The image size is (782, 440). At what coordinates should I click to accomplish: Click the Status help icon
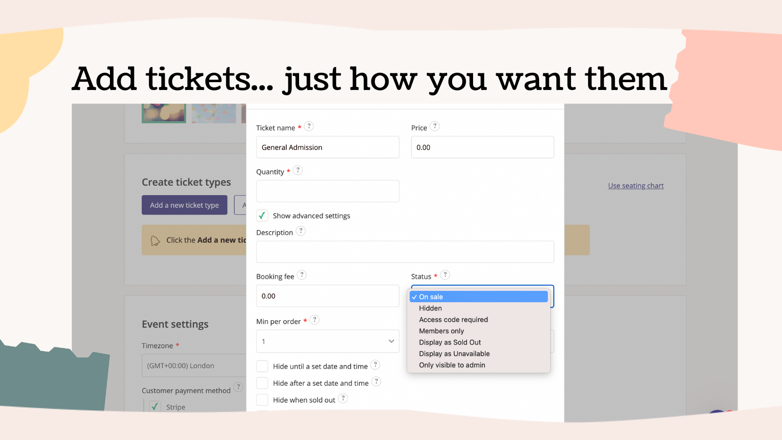pos(445,275)
